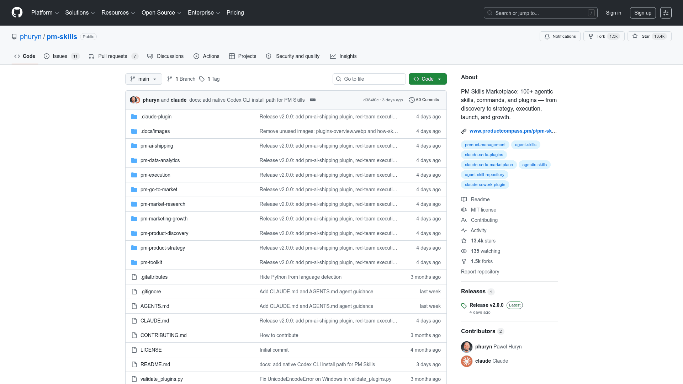This screenshot has height=384, width=683.
Task: Expand the Enterprise menu
Action: [204, 13]
